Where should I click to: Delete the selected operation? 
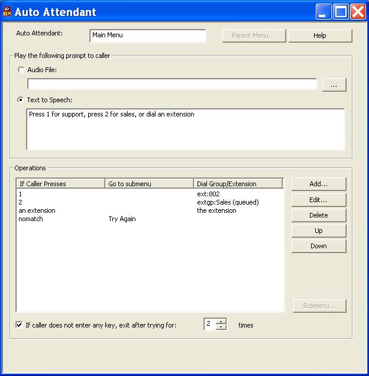click(319, 215)
